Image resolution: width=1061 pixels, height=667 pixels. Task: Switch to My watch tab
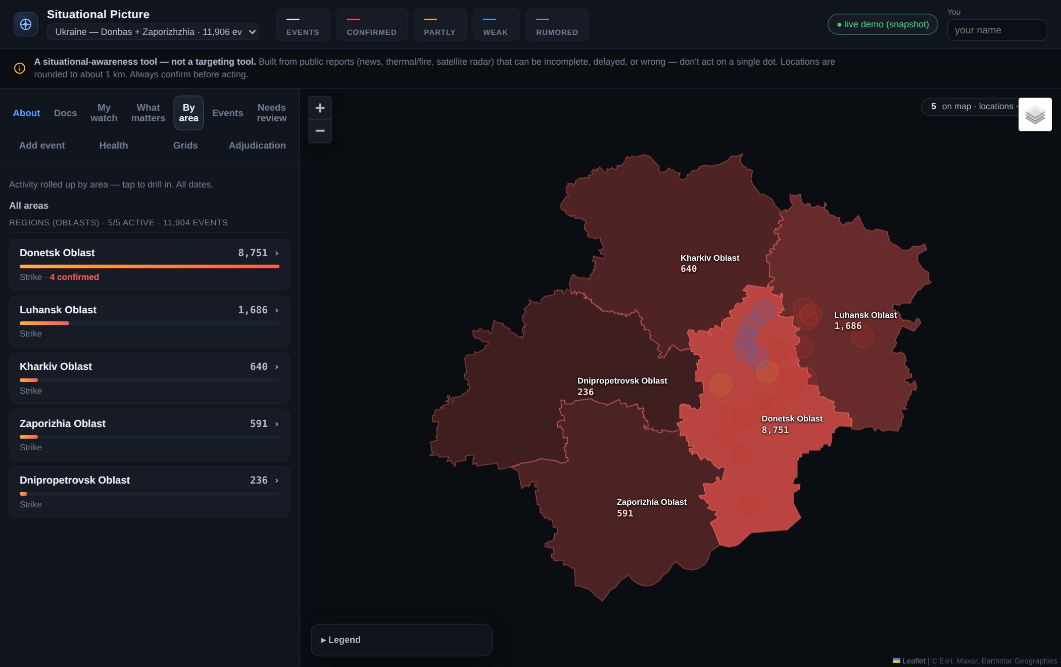pos(104,113)
